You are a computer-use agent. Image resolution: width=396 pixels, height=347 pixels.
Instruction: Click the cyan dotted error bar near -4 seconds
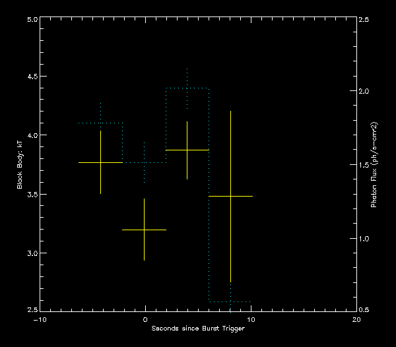coord(100,112)
